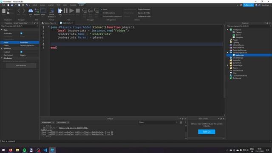
Task: Open Spotify from the taskbar
Action: click(x=25, y=150)
